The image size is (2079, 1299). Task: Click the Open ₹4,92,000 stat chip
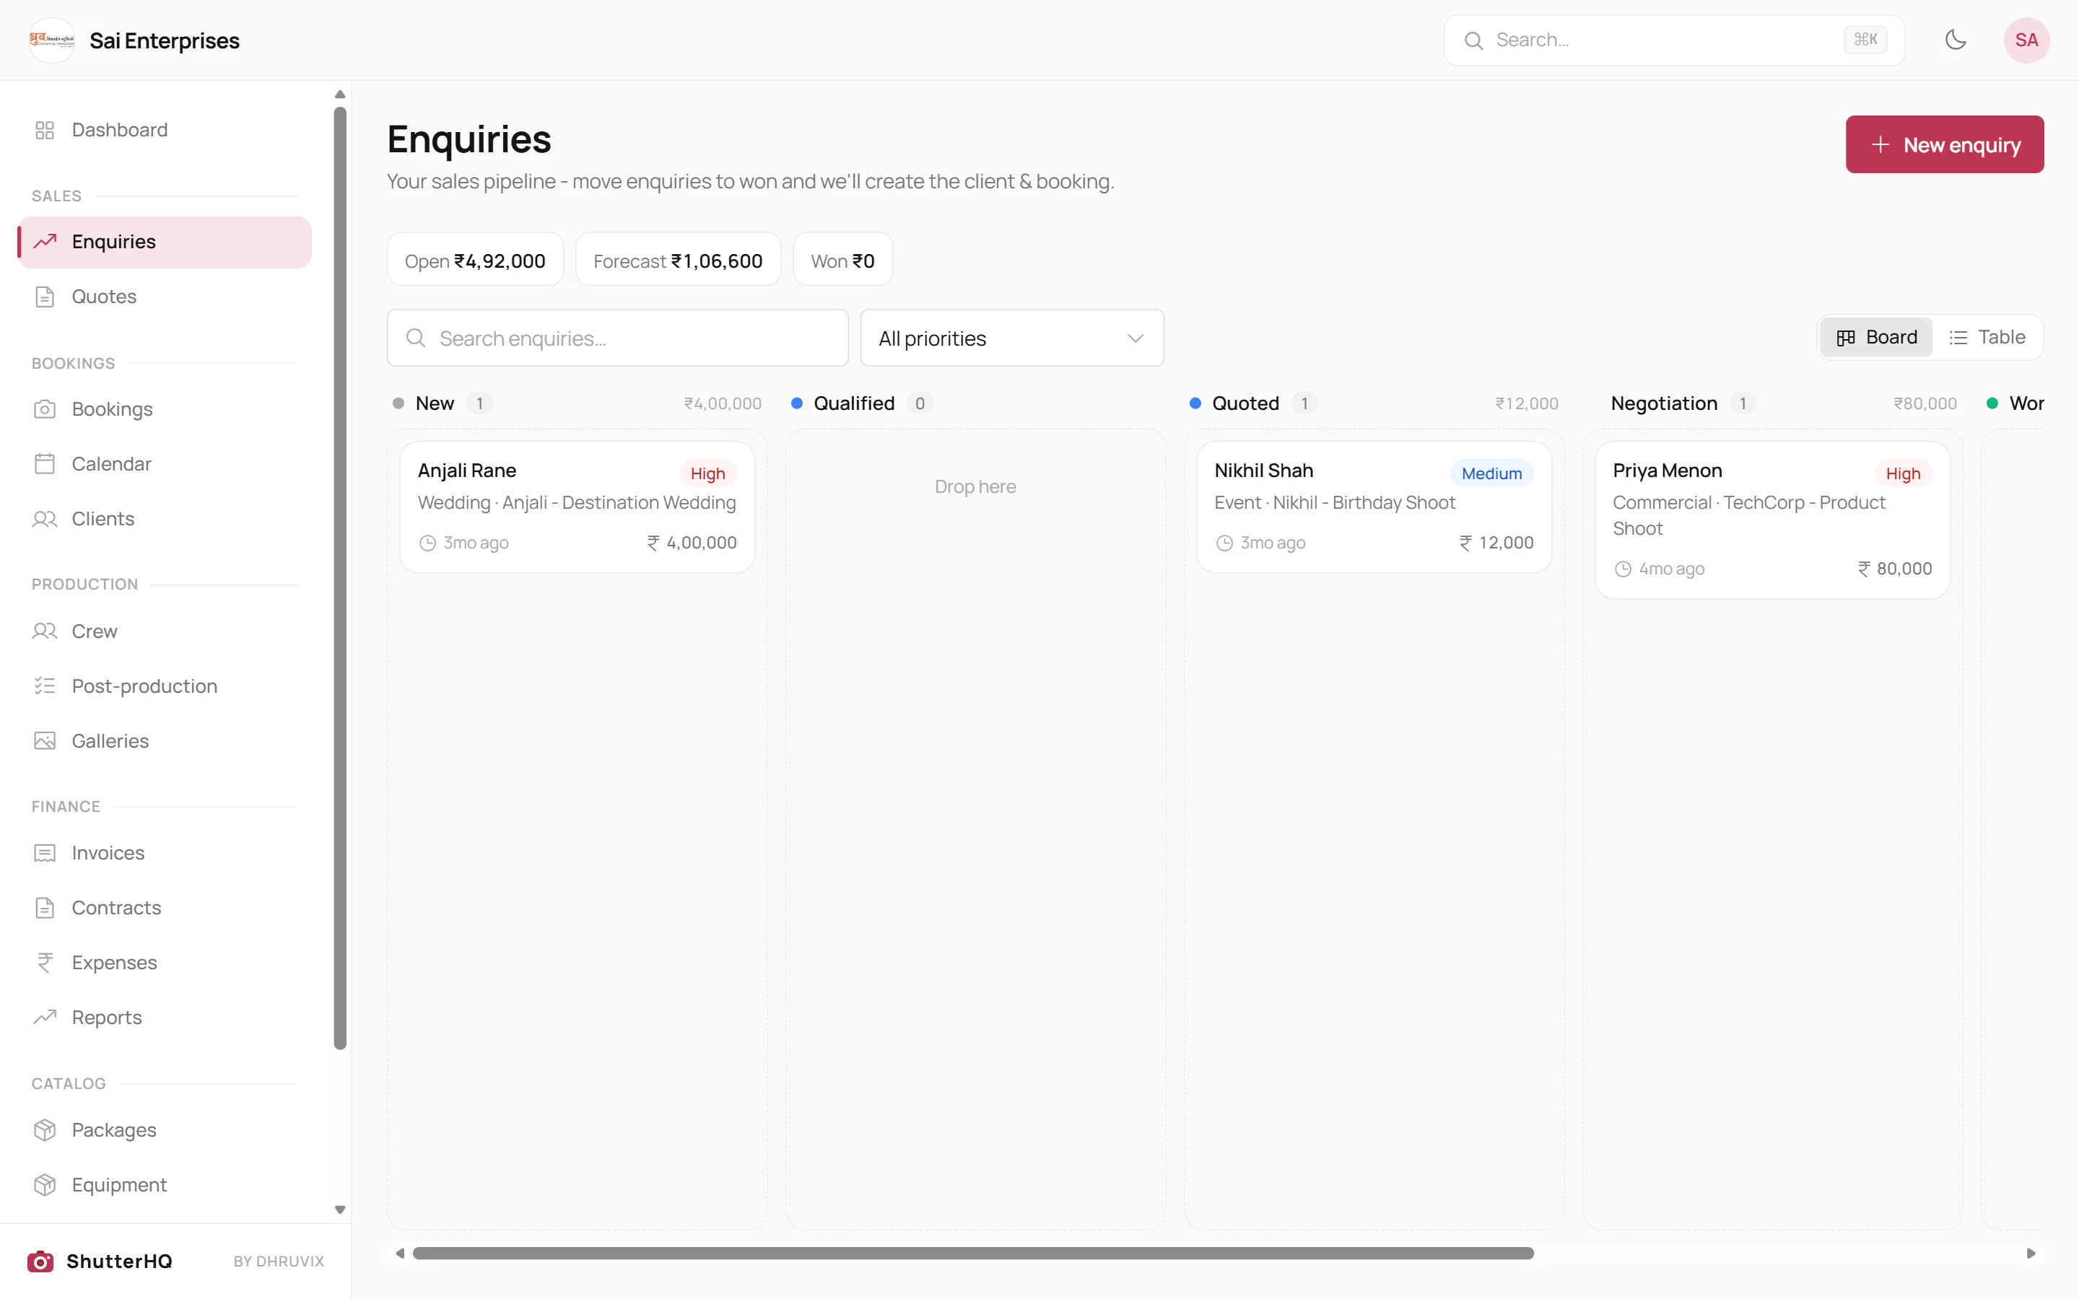click(475, 260)
